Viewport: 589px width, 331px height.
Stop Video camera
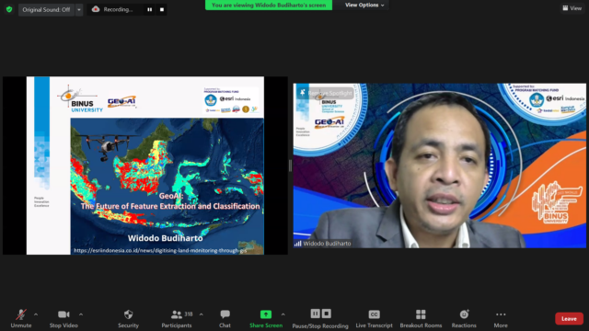(64, 319)
